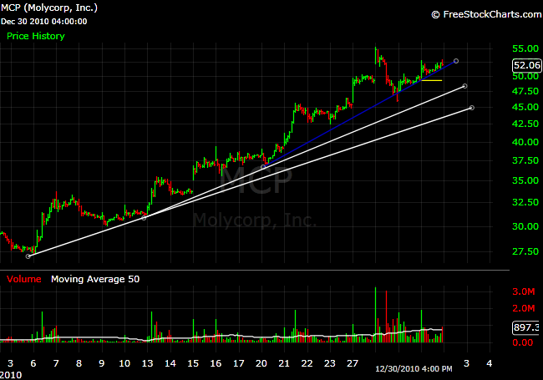Image resolution: width=543 pixels, height=380 pixels.
Task: Select the 50.00 price axis label
Action: coord(525,77)
